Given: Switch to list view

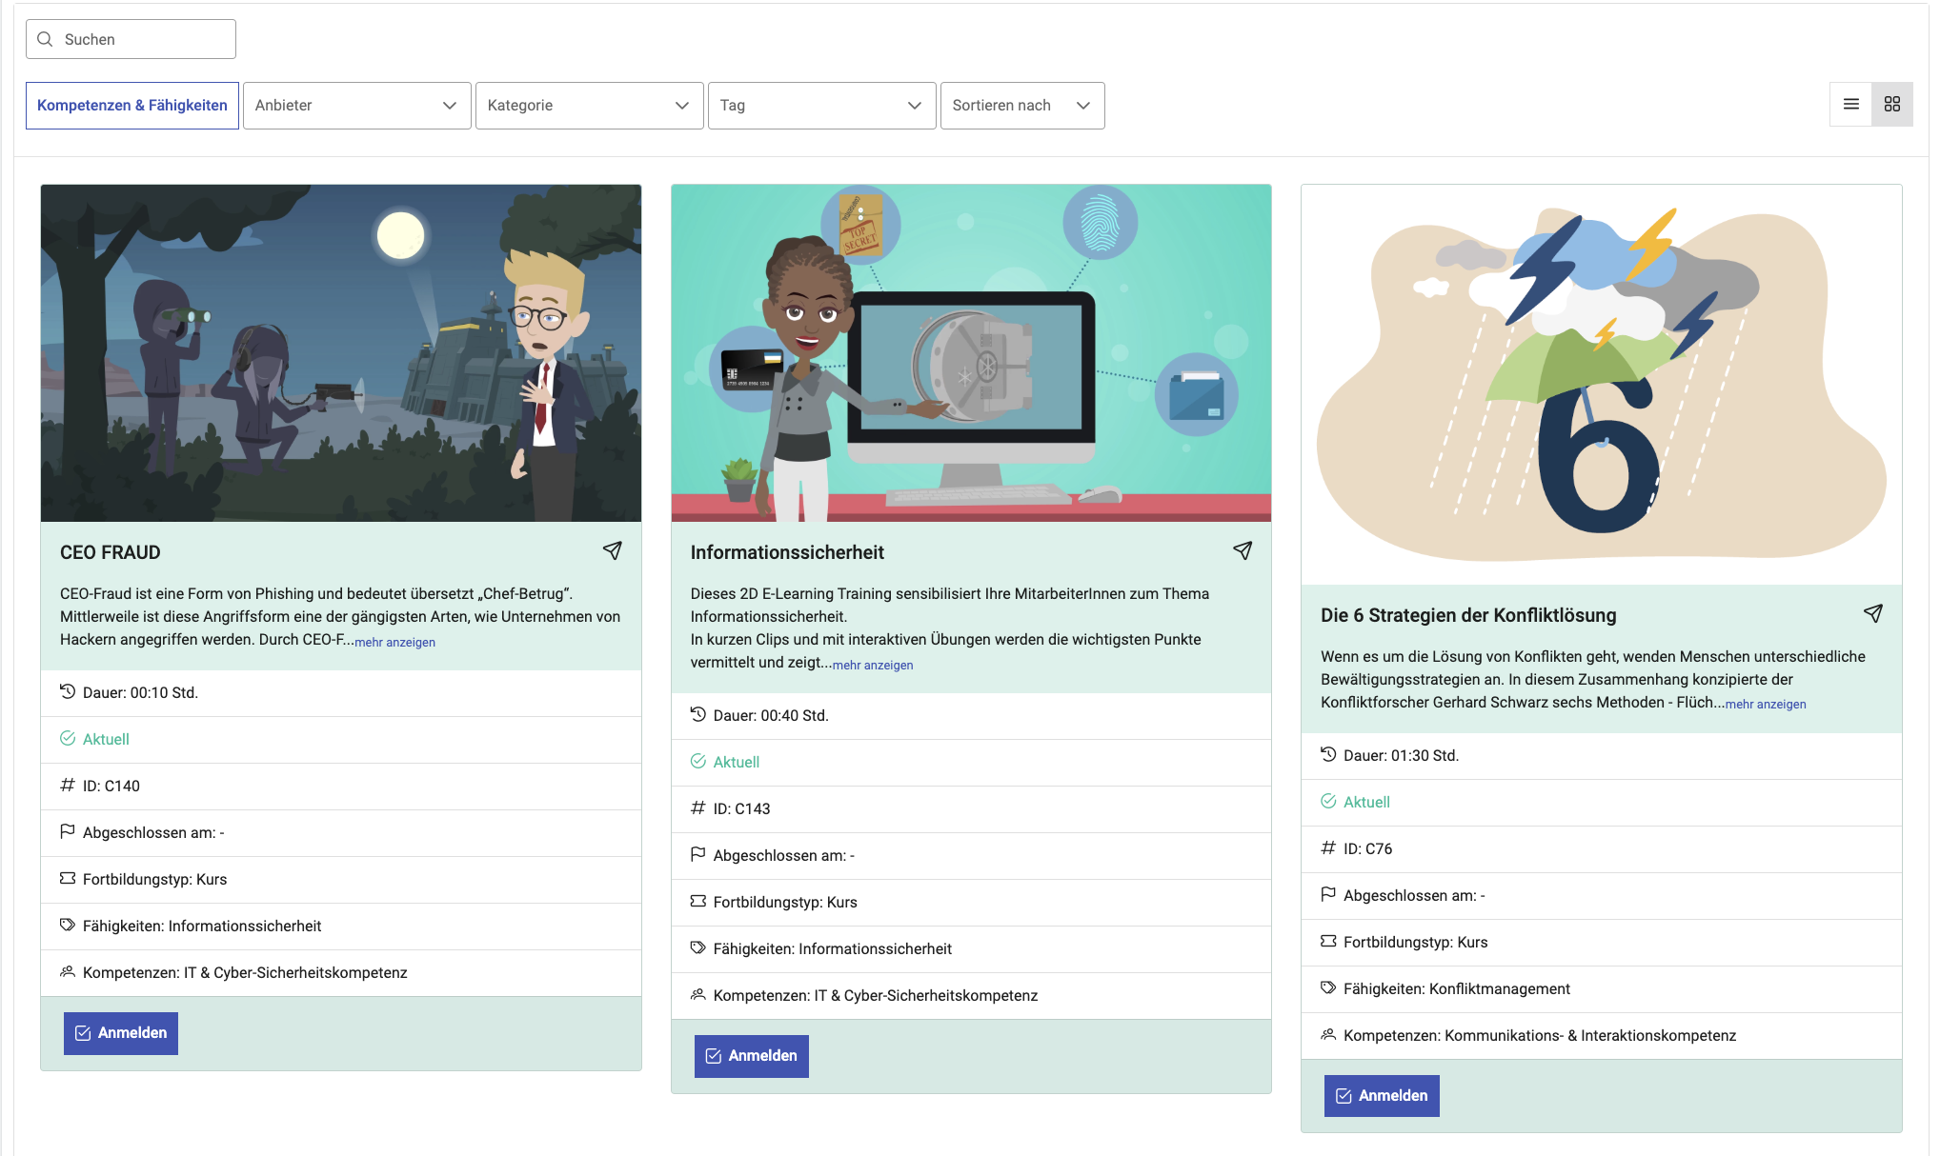Looking at the screenshot, I should [1850, 105].
